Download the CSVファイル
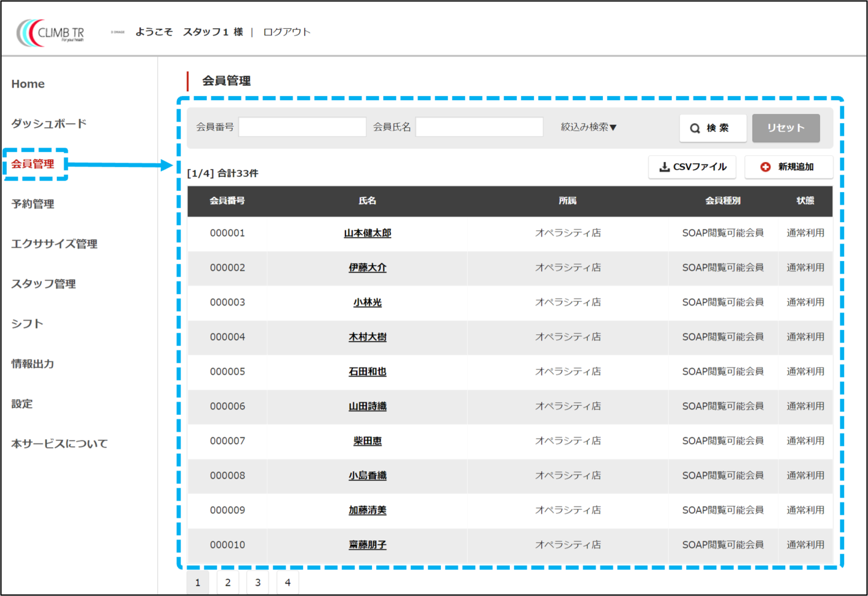The width and height of the screenshot is (868, 596). 692,167
